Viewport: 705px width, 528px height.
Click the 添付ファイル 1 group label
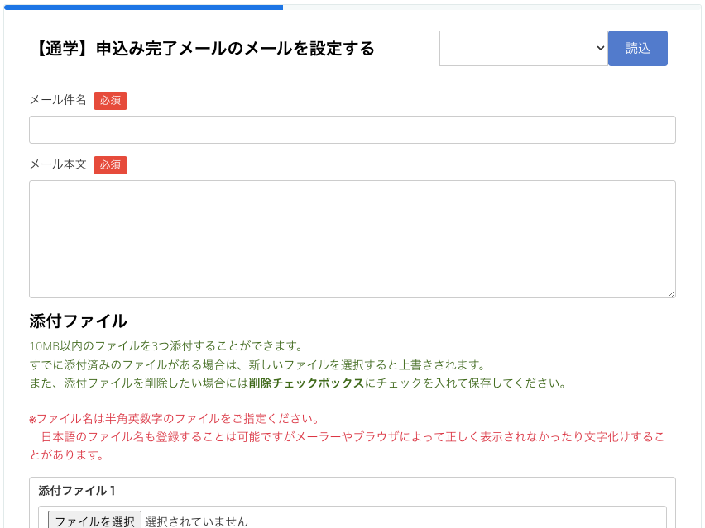click(x=77, y=491)
